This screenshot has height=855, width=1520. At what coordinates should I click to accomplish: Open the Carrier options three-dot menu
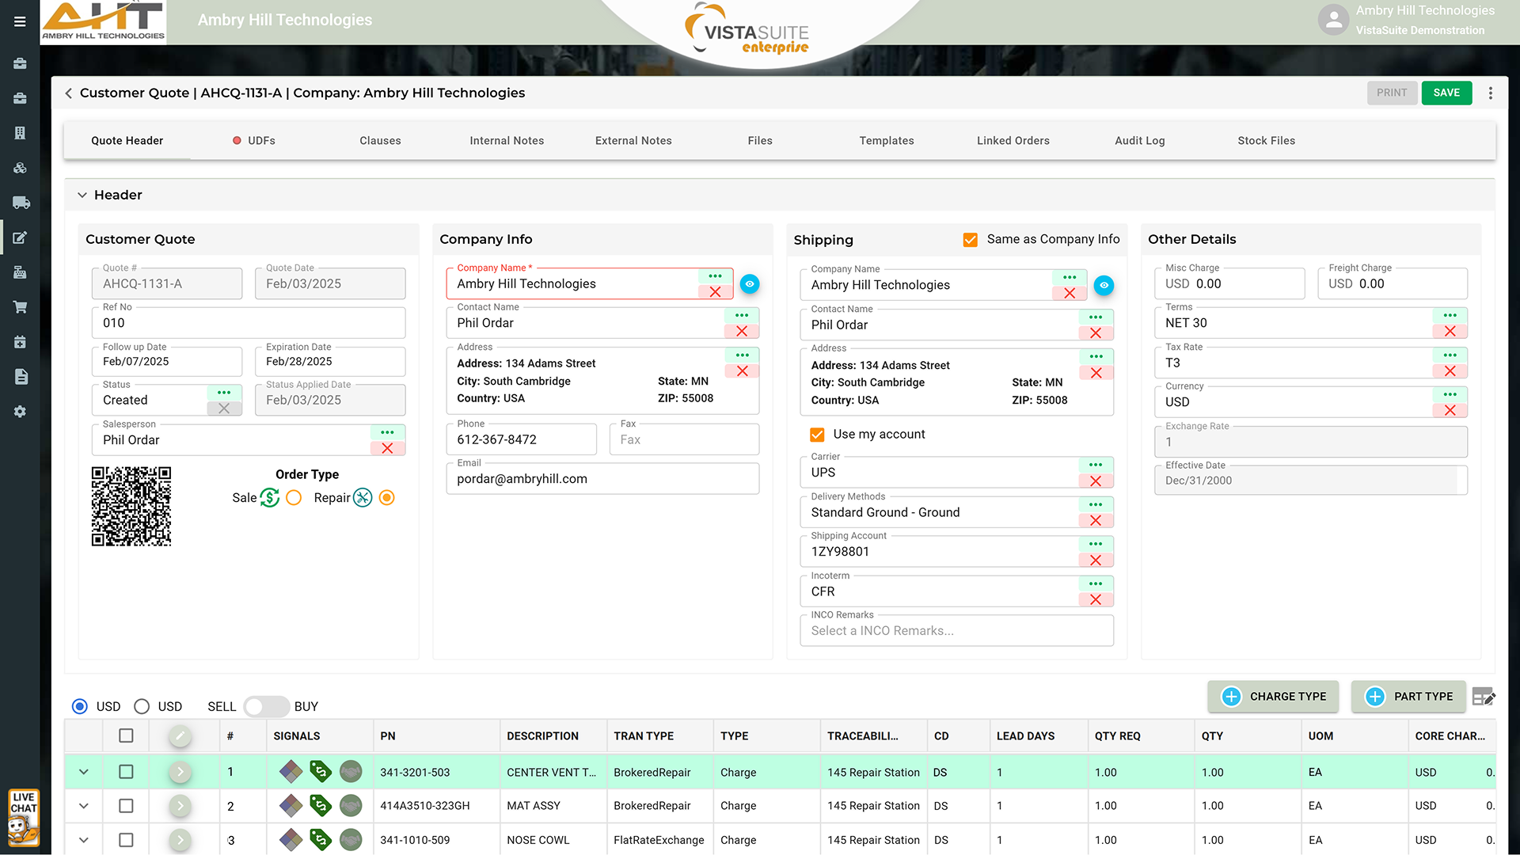(x=1096, y=465)
